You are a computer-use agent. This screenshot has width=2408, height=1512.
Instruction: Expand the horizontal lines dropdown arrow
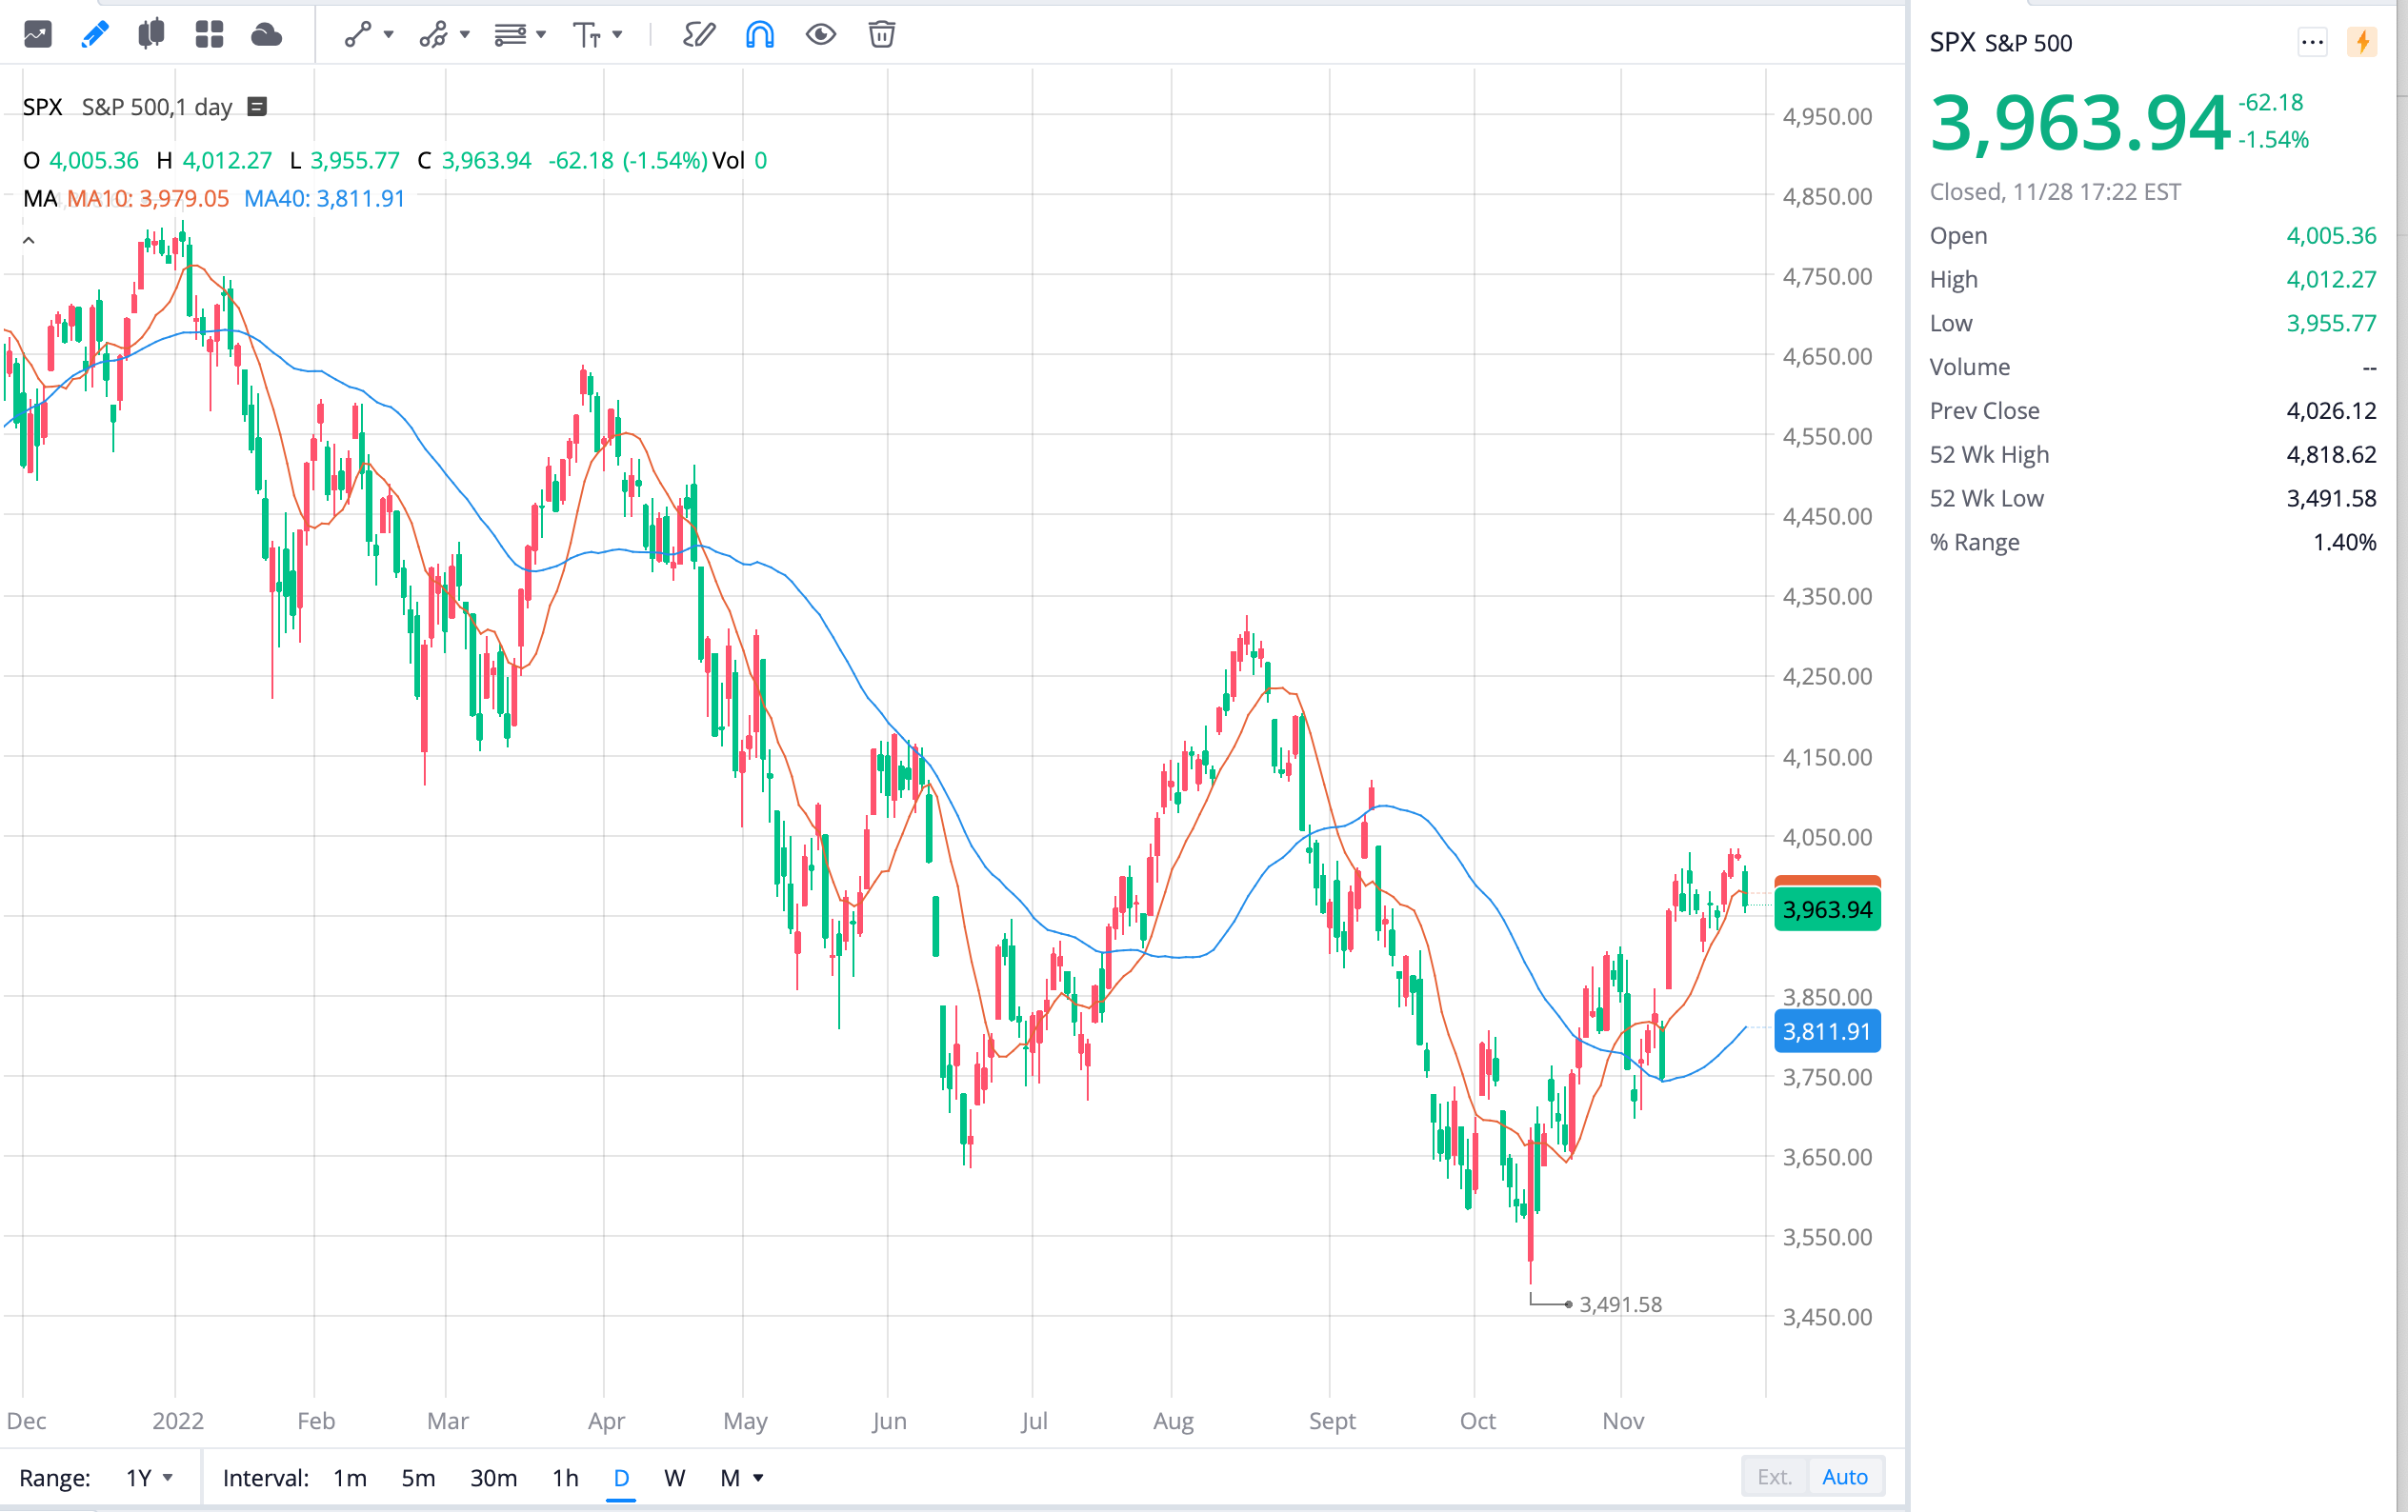click(x=541, y=35)
